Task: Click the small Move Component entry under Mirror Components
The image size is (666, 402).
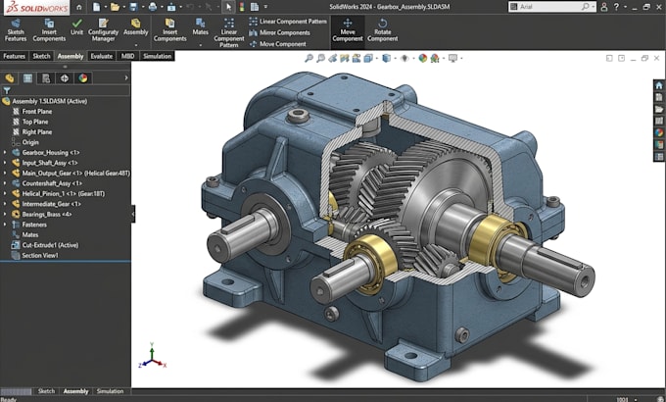Action: tap(278, 44)
